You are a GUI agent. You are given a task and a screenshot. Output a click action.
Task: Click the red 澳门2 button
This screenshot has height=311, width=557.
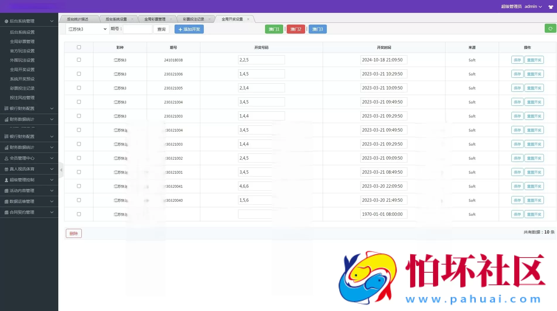(295, 29)
